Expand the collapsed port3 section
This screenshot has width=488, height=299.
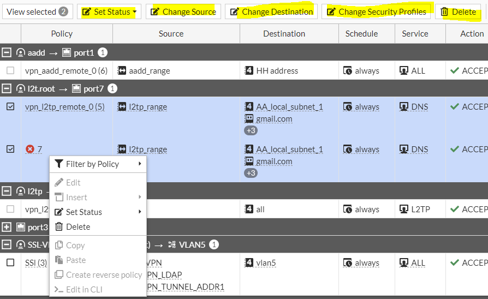7,226
